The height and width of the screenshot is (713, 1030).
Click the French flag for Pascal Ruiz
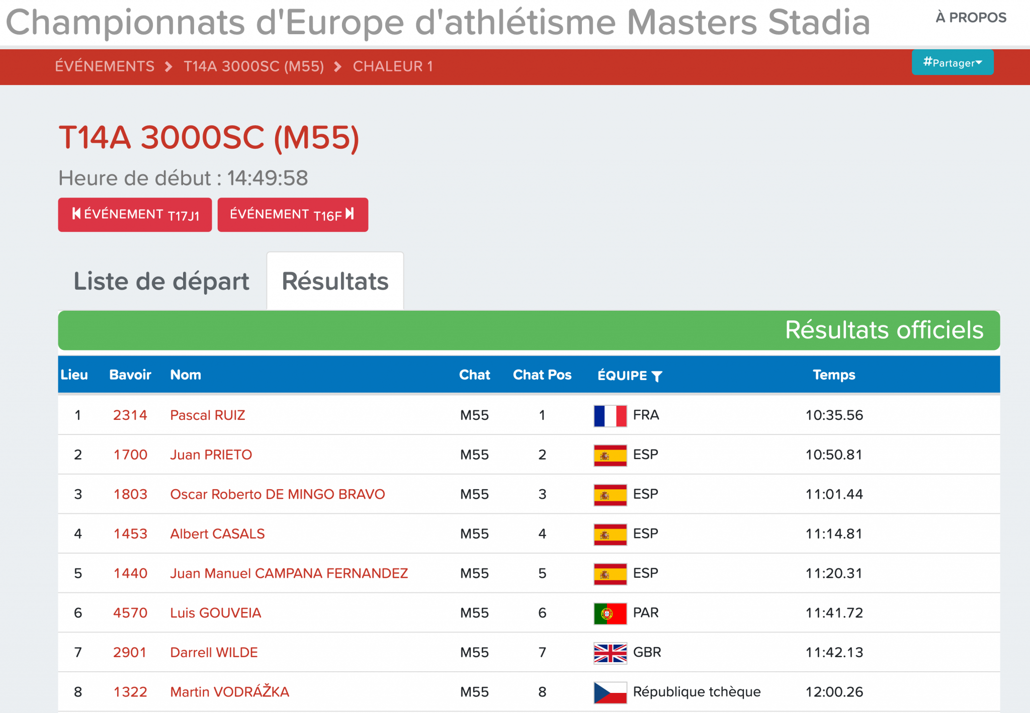[610, 416]
